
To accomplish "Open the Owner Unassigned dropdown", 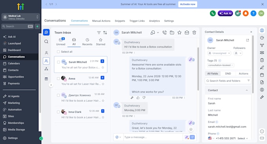I will click(x=219, y=53).
